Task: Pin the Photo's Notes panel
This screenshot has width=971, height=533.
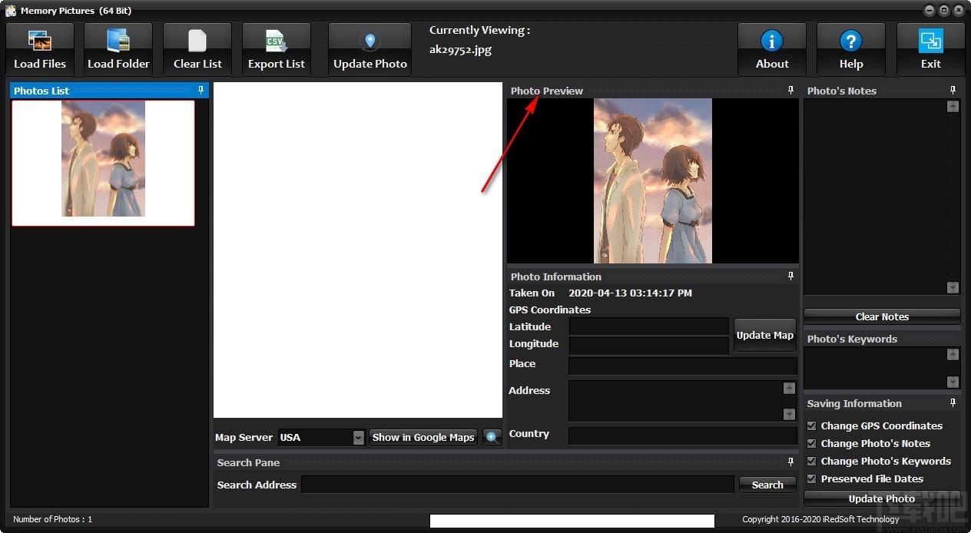Action: click(x=953, y=91)
